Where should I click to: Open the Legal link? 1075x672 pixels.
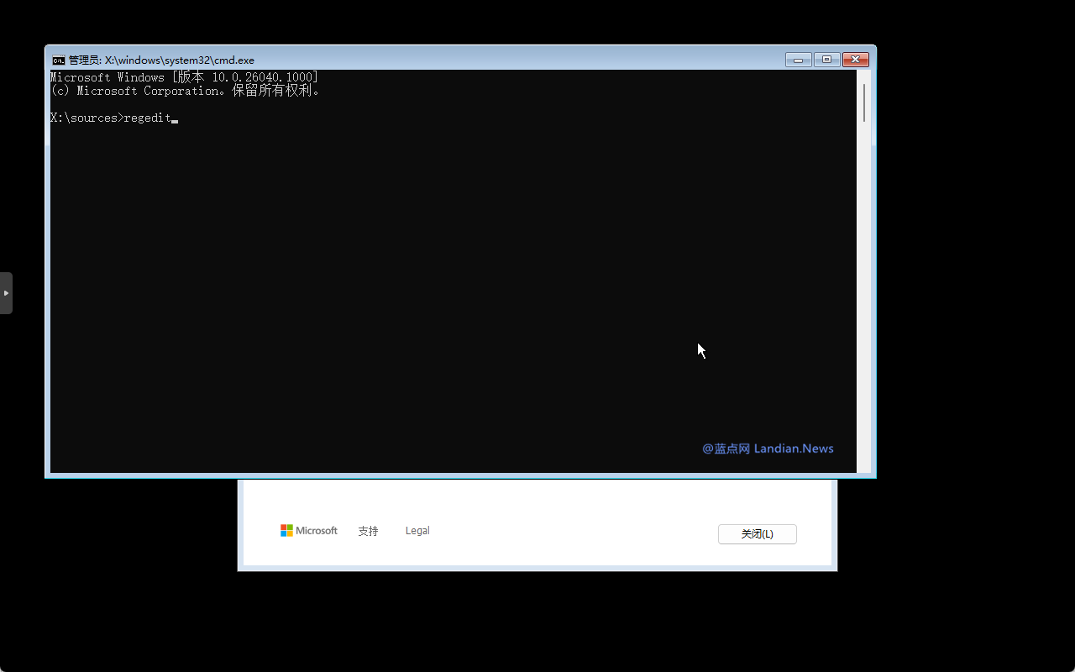coord(417,531)
